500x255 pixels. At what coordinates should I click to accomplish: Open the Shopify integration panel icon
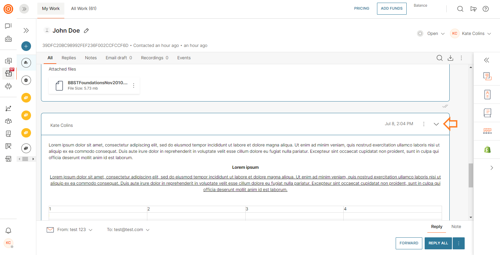(487, 149)
